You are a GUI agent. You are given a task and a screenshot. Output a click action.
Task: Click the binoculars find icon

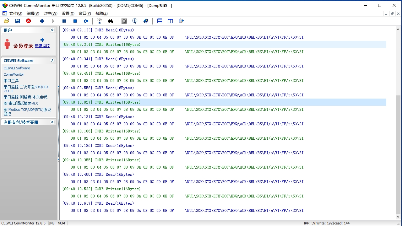tap(110, 21)
